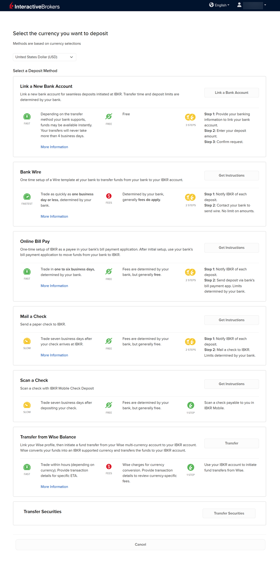Click the Transfer Securities button

[229, 513]
